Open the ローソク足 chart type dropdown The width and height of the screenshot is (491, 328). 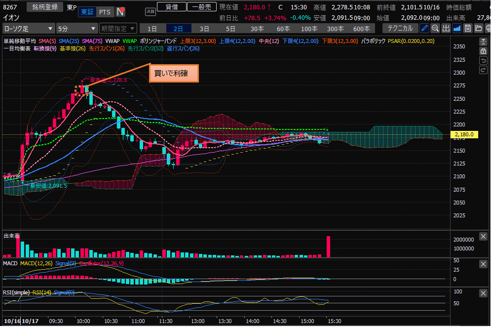tap(29, 29)
